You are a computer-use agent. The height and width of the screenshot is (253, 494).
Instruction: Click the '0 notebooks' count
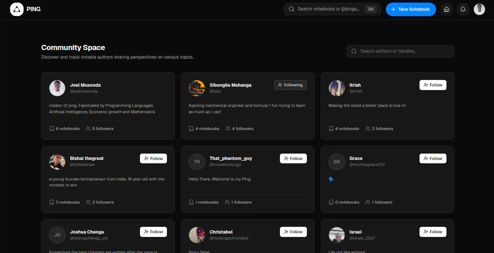click(347, 202)
